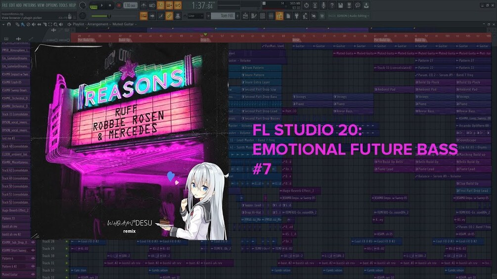Select the playlist paint brush tool
497x279 pixels.
23,24
